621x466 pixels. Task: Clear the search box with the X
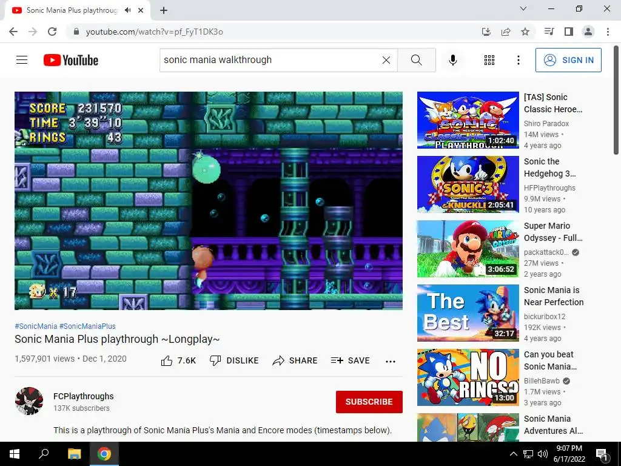click(386, 60)
